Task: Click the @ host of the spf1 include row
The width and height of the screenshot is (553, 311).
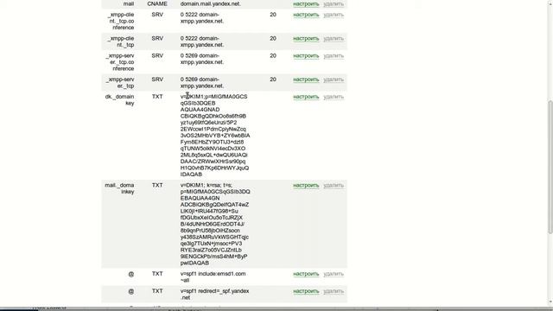Action: (130, 274)
